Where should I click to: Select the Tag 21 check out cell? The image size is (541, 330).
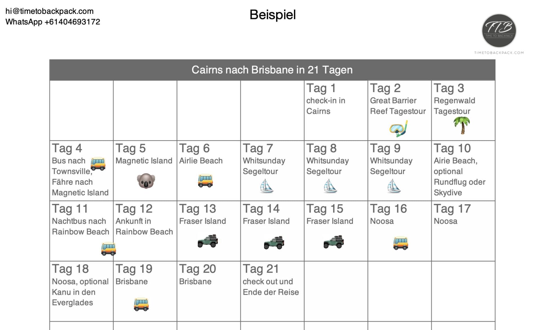tap(272, 291)
